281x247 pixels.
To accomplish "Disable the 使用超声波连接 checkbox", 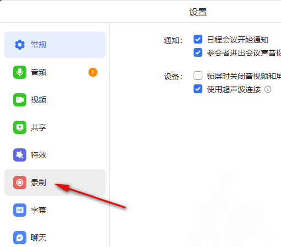I will [x=198, y=89].
